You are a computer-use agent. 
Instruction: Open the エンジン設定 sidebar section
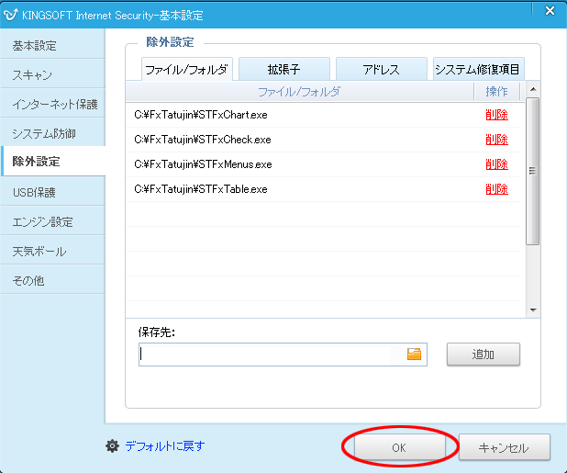53,221
